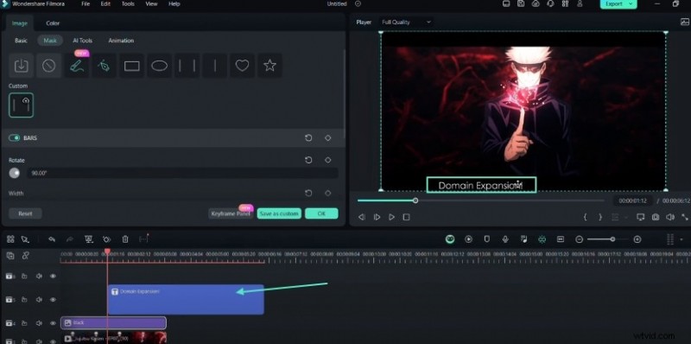Viewport: 691px width, 344px height.
Task: Take a snapshot of the preview
Action: pyautogui.click(x=656, y=217)
